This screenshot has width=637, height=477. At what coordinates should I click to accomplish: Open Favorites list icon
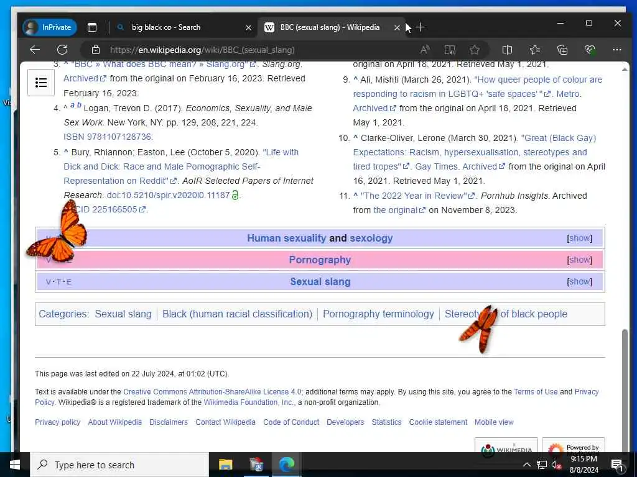[535, 50]
